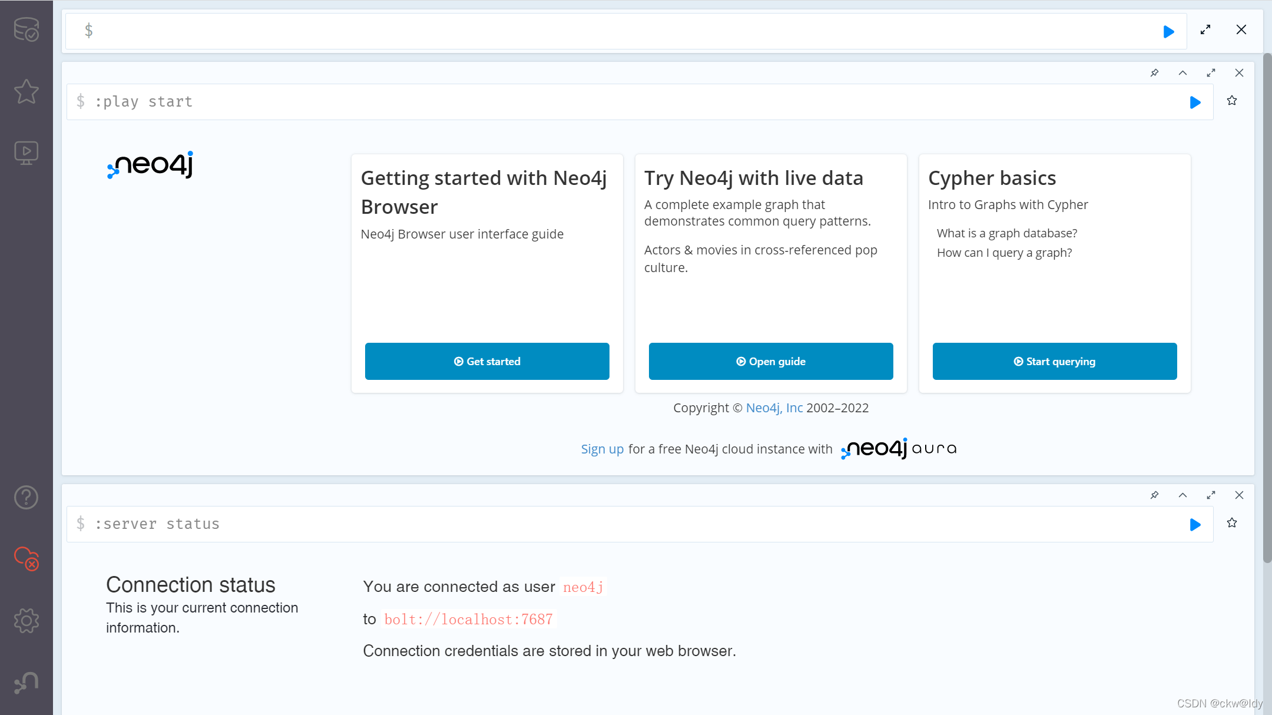Follow the Sign up link
This screenshot has height=715, width=1272.
click(x=602, y=449)
